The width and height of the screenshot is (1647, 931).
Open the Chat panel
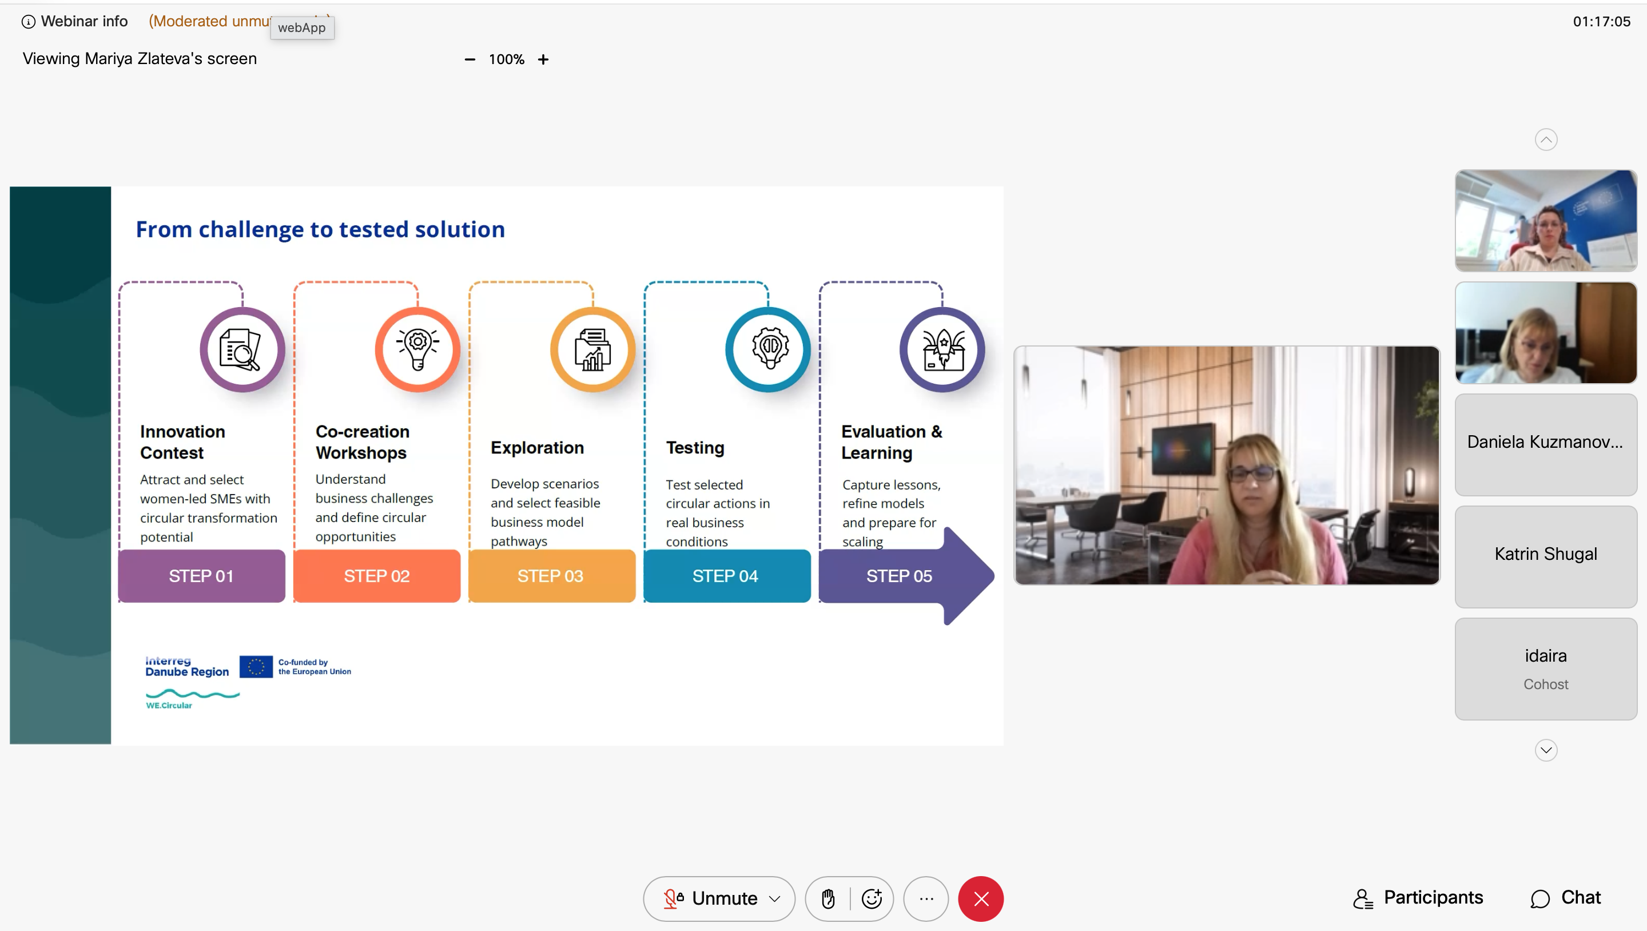tap(1565, 898)
